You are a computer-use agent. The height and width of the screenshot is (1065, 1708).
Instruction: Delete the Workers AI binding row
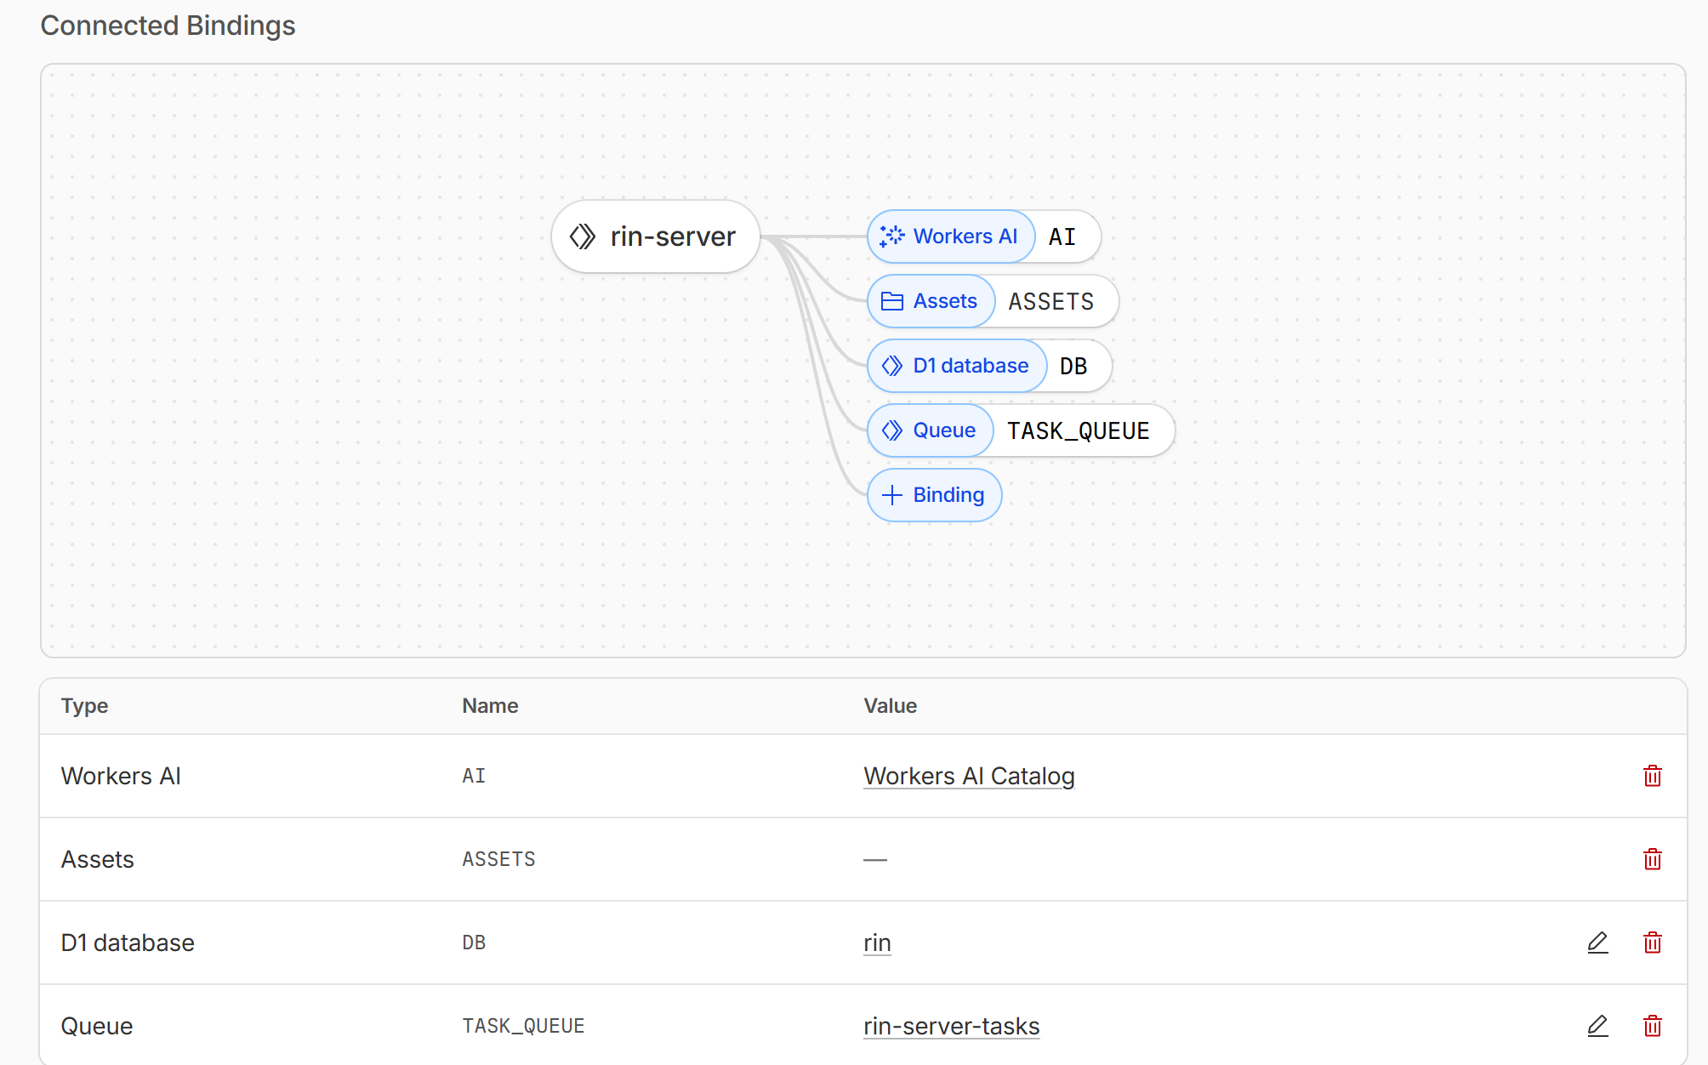[1652, 776]
